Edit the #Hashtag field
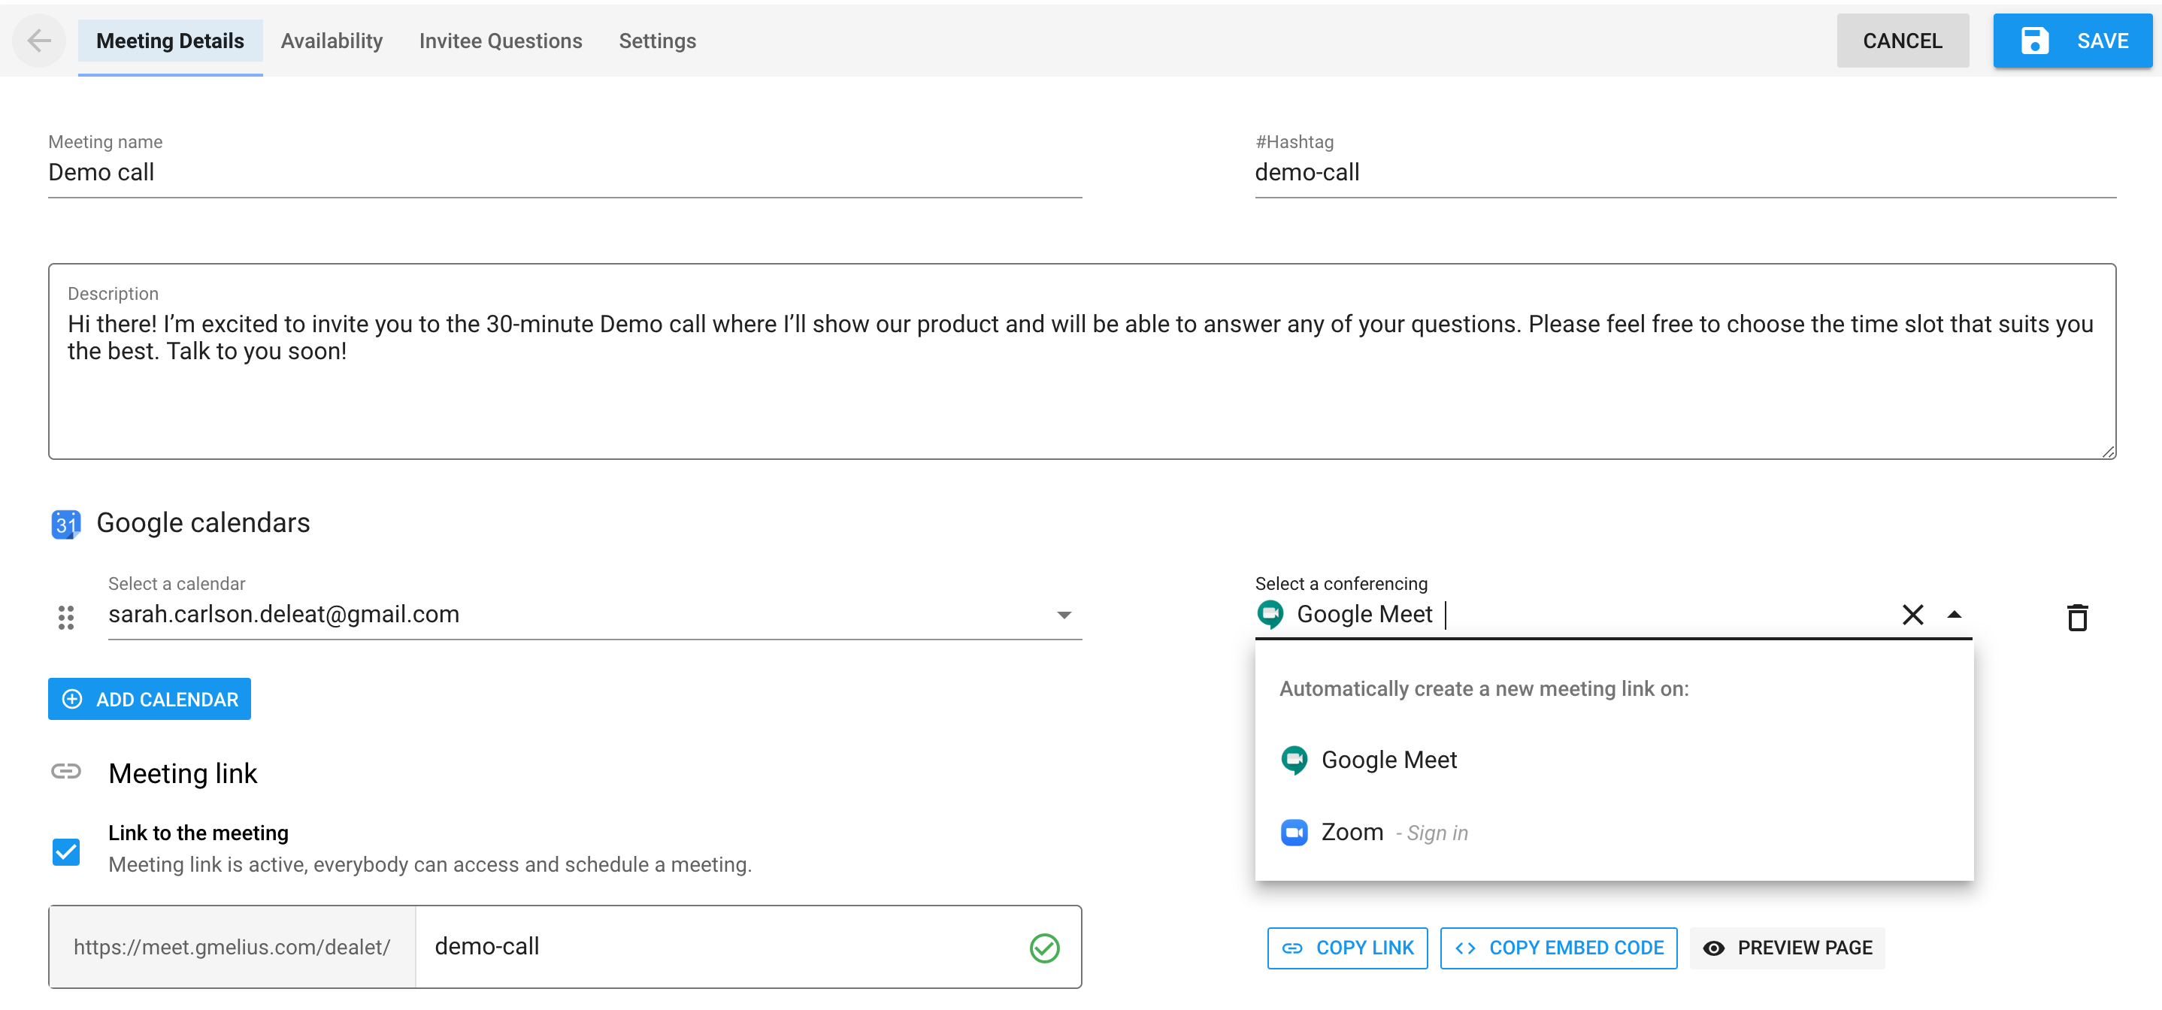This screenshot has width=2162, height=1010. coord(1685,173)
